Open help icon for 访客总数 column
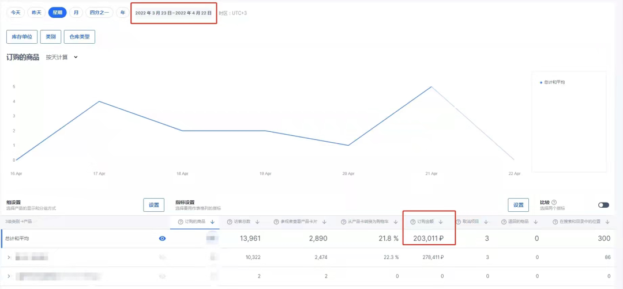The width and height of the screenshot is (623, 289). [x=229, y=222]
